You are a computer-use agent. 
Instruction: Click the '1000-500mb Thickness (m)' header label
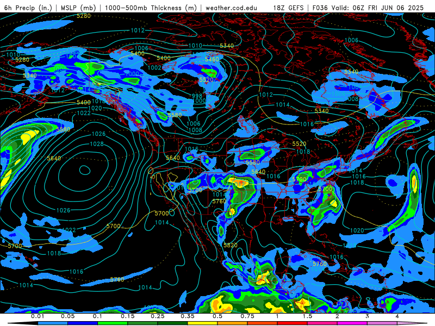151,8
